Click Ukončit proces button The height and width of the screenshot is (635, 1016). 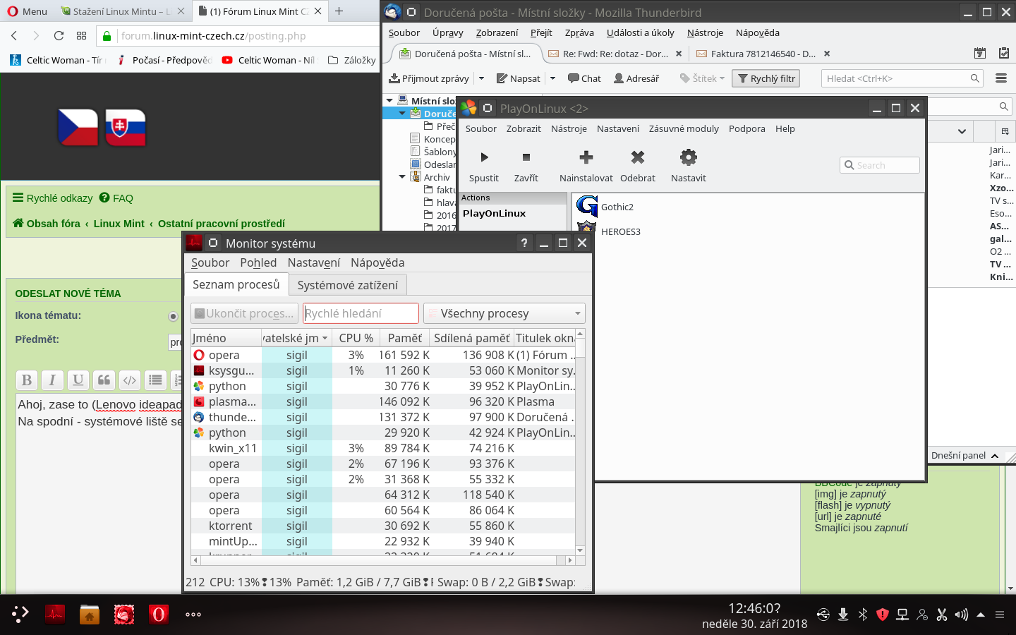244,313
